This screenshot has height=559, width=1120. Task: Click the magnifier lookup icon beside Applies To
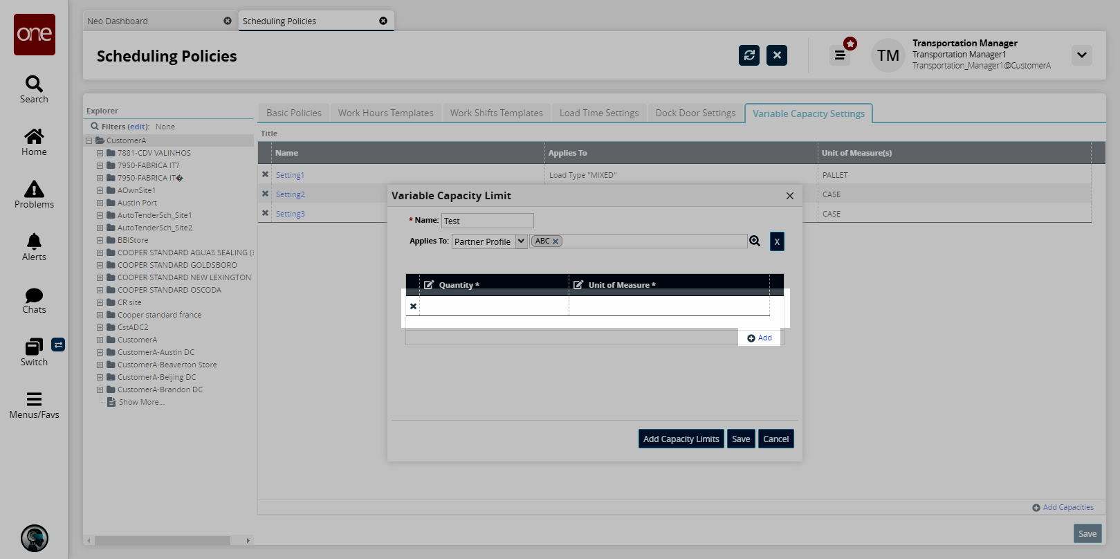pos(755,241)
